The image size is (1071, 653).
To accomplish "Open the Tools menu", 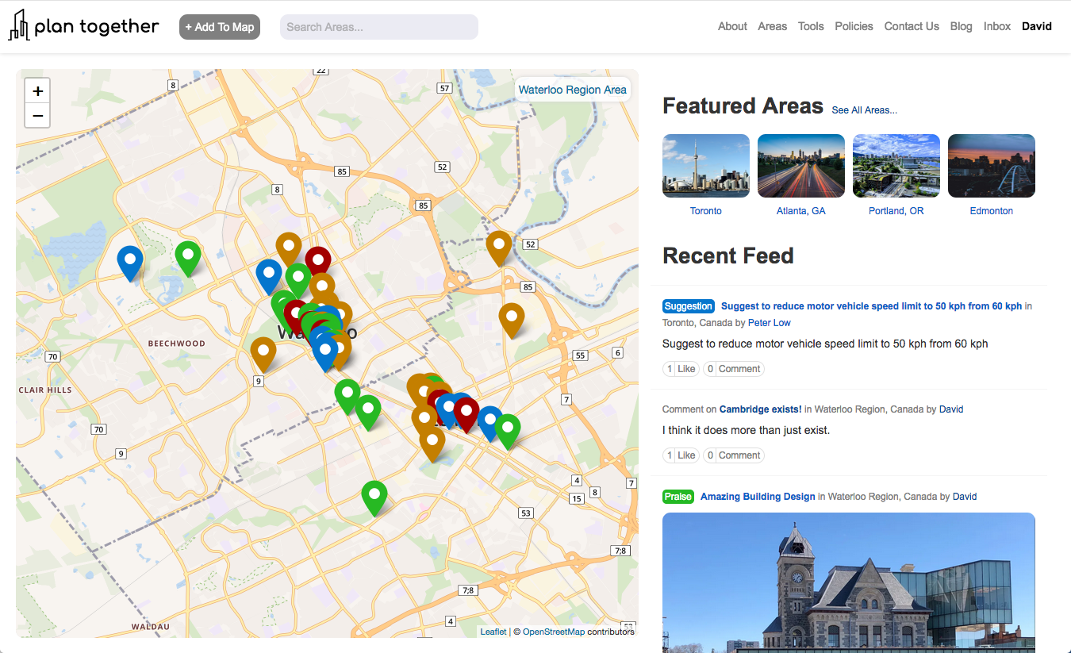I will [811, 26].
